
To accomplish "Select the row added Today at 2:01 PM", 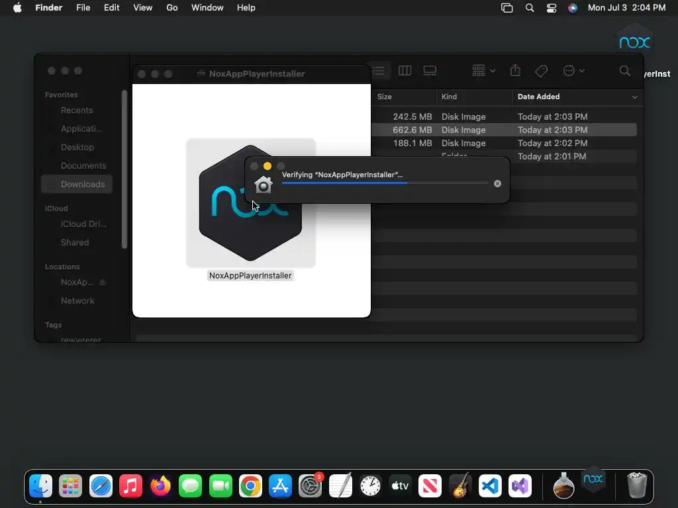I will coord(504,155).
